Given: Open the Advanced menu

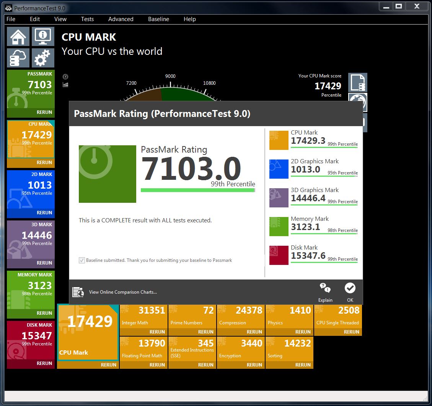Looking at the screenshot, I should 121,19.
